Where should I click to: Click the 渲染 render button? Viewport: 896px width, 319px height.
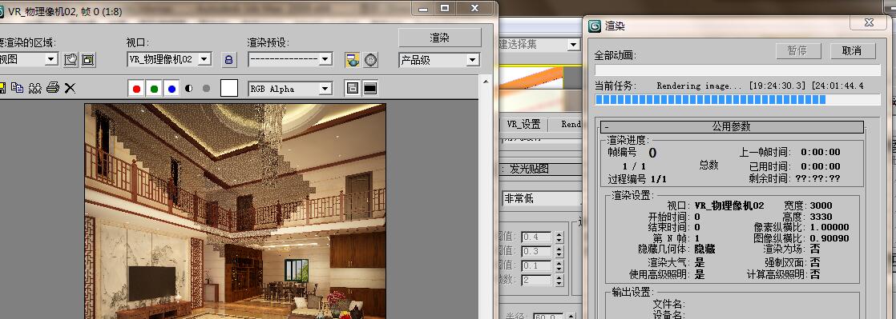coord(439,38)
